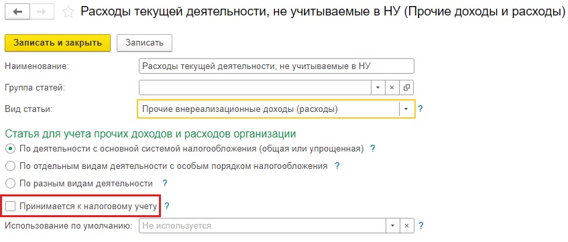Screen dimensions: 568x242
Task: Click the form title Расходы текущей деятельности
Action: click(x=323, y=12)
